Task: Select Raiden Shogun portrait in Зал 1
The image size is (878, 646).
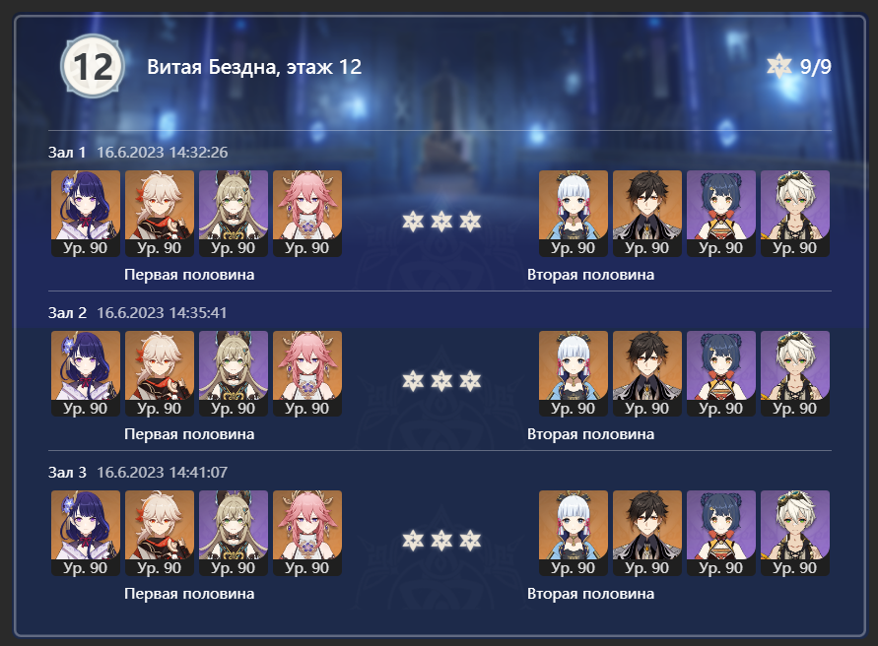Action: click(x=86, y=214)
